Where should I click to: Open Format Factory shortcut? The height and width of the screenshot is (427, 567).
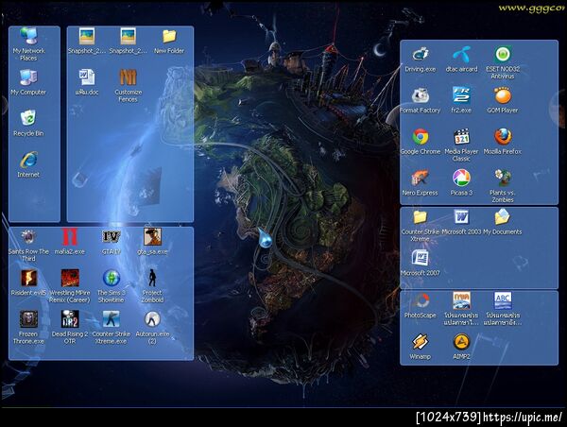(x=421, y=96)
